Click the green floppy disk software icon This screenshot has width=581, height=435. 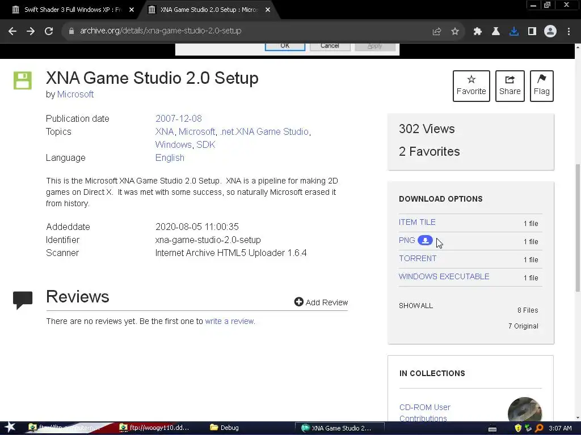(x=23, y=80)
